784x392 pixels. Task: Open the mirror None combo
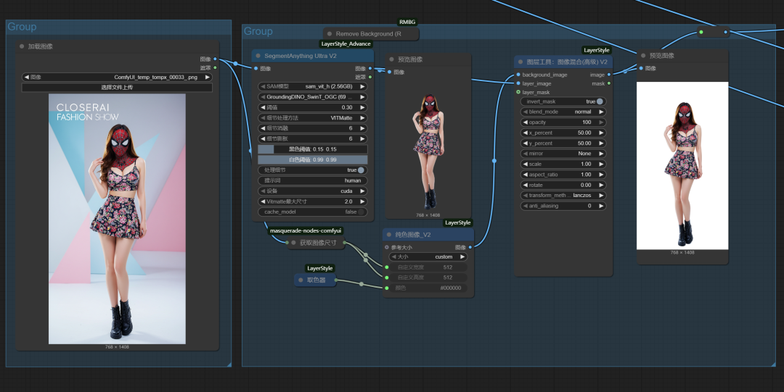(x=563, y=154)
